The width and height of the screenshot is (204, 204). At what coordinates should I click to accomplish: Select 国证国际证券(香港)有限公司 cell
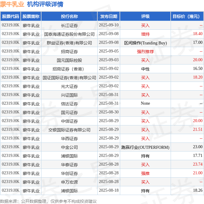coord(69,78)
